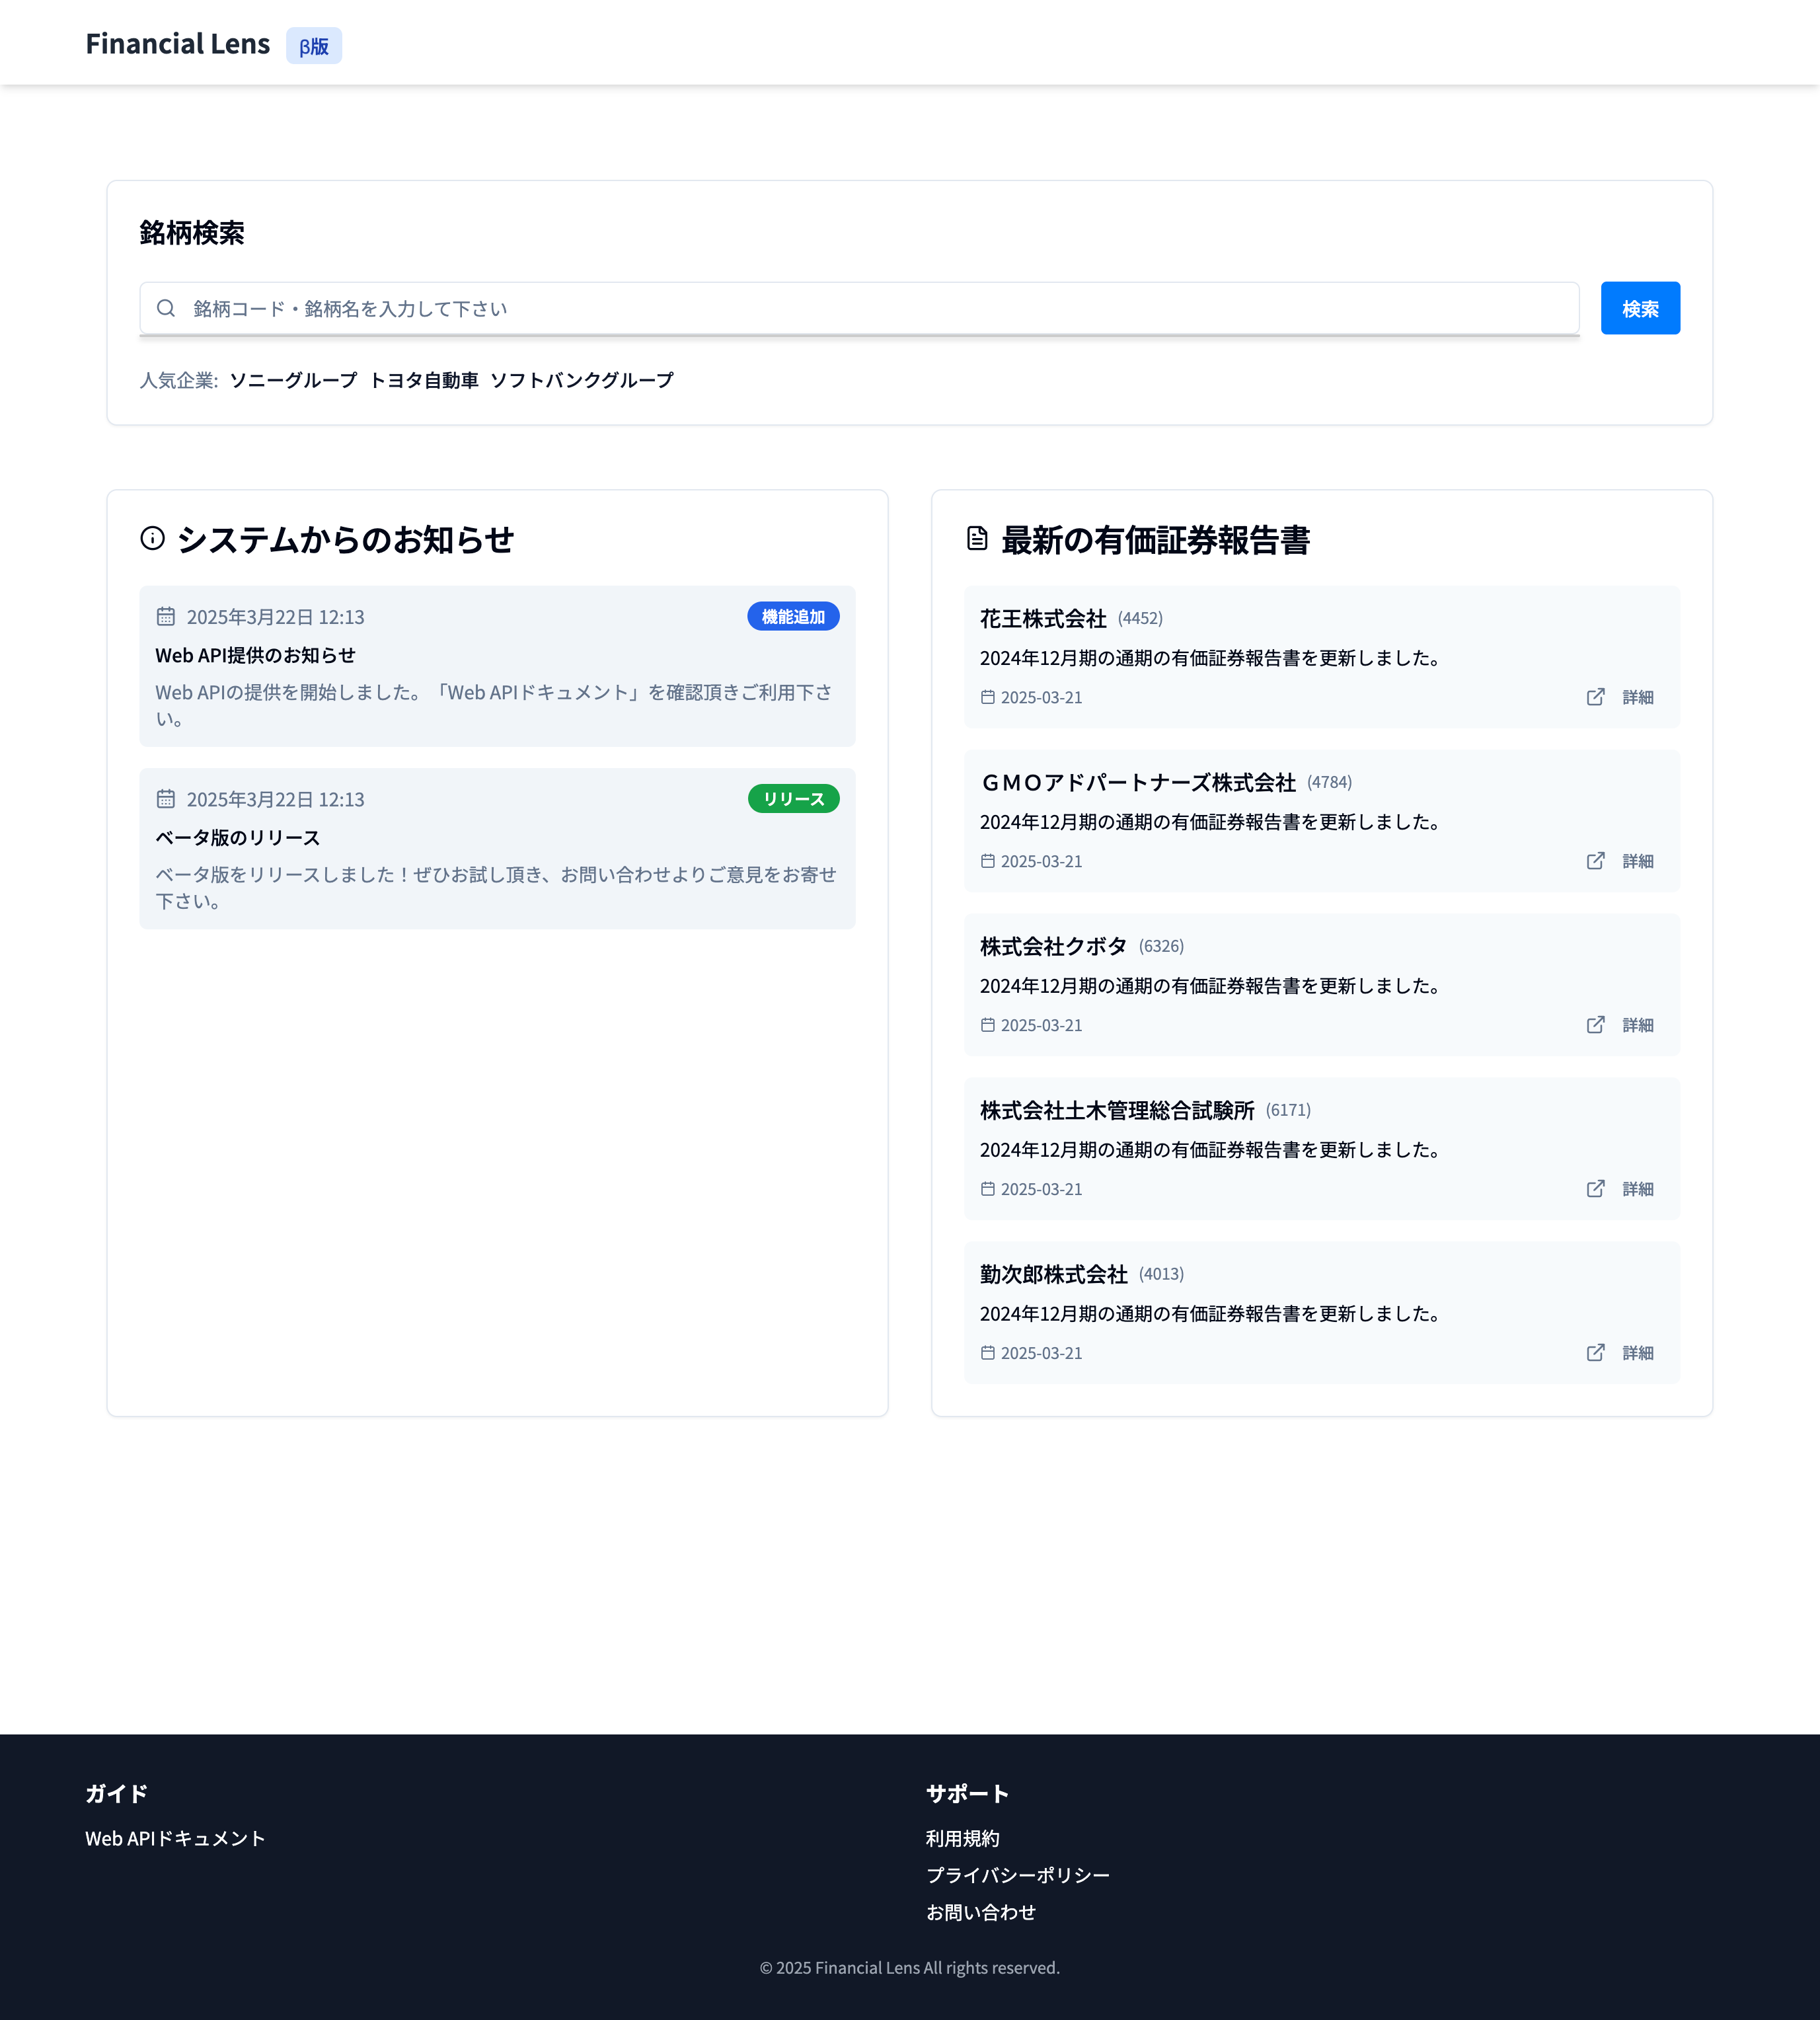This screenshot has height=2020, width=1820.
Task: Click the 機能追加 badge
Action: click(793, 617)
